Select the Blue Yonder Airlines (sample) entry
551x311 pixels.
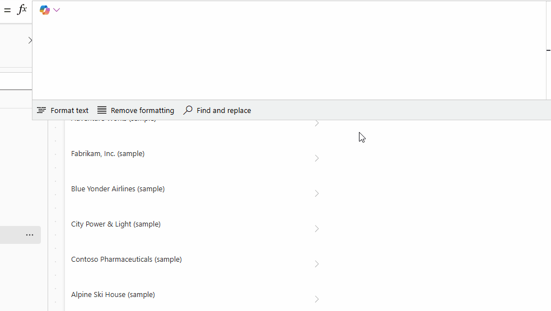(x=118, y=189)
